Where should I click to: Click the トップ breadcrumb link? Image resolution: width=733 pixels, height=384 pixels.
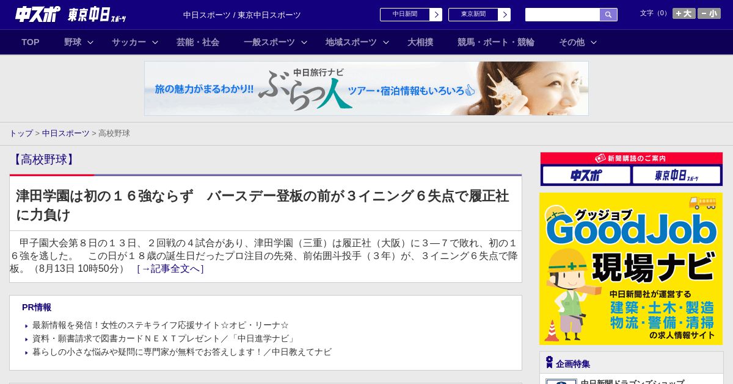point(21,133)
